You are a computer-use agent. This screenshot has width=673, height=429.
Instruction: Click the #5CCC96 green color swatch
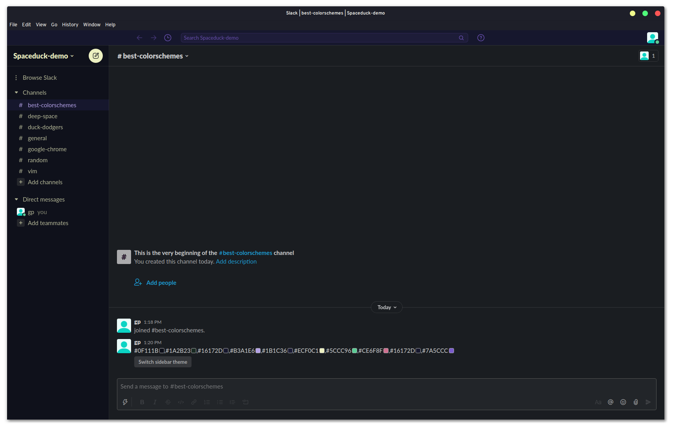355,350
